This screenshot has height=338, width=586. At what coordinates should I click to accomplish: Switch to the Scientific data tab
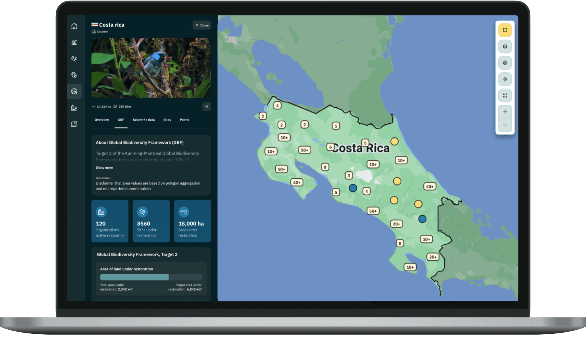click(x=144, y=120)
